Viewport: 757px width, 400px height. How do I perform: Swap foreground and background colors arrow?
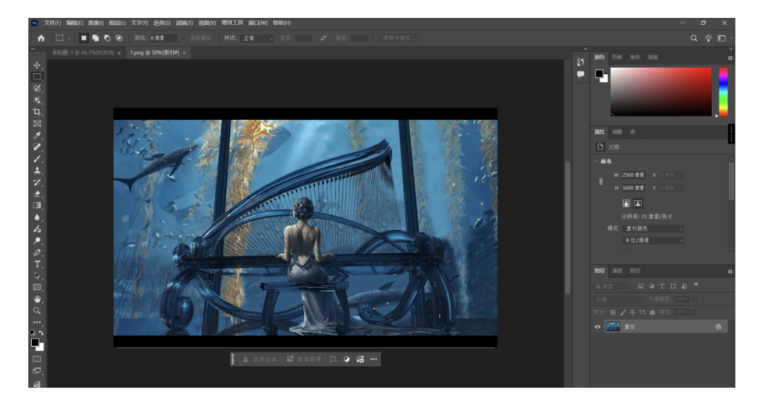click(41, 333)
